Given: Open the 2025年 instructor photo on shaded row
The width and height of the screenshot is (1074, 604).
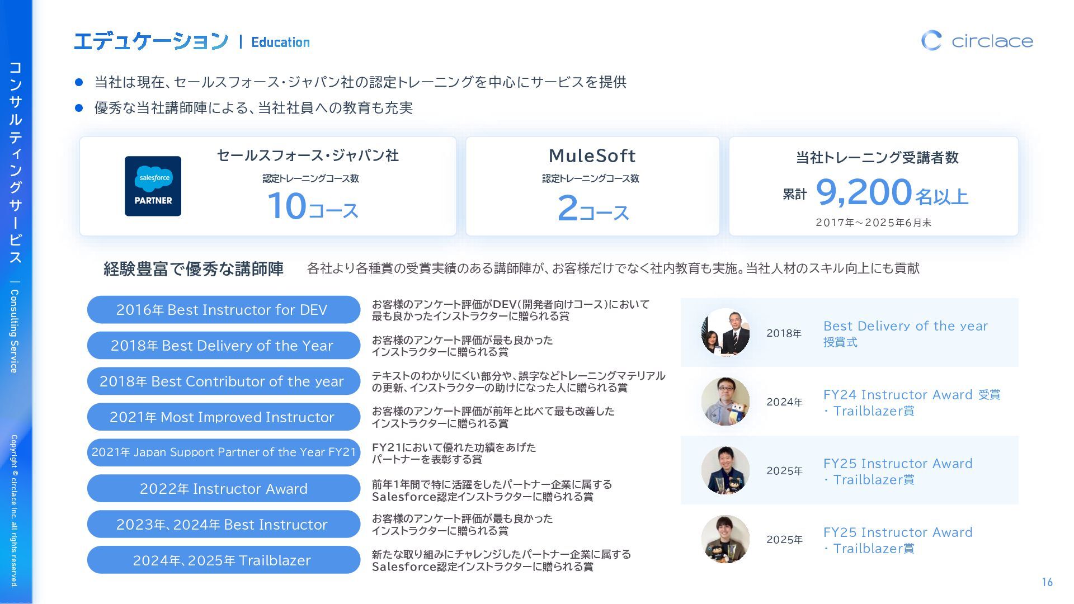Looking at the screenshot, I should click(x=726, y=470).
